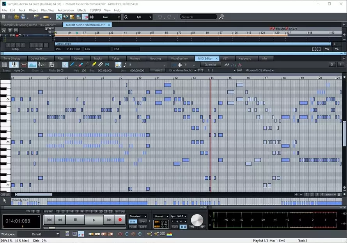Open the bpm 140.0 tempo dropdown
Viewport: 347px width, 243px height.
pyautogui.click(x=179, y=216)
